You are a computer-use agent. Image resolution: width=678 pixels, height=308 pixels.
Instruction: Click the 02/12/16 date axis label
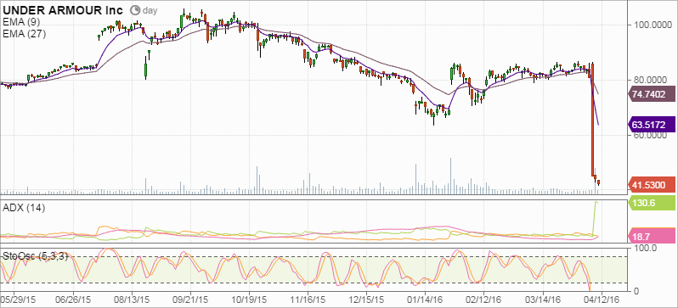click(x=483, y=299)
